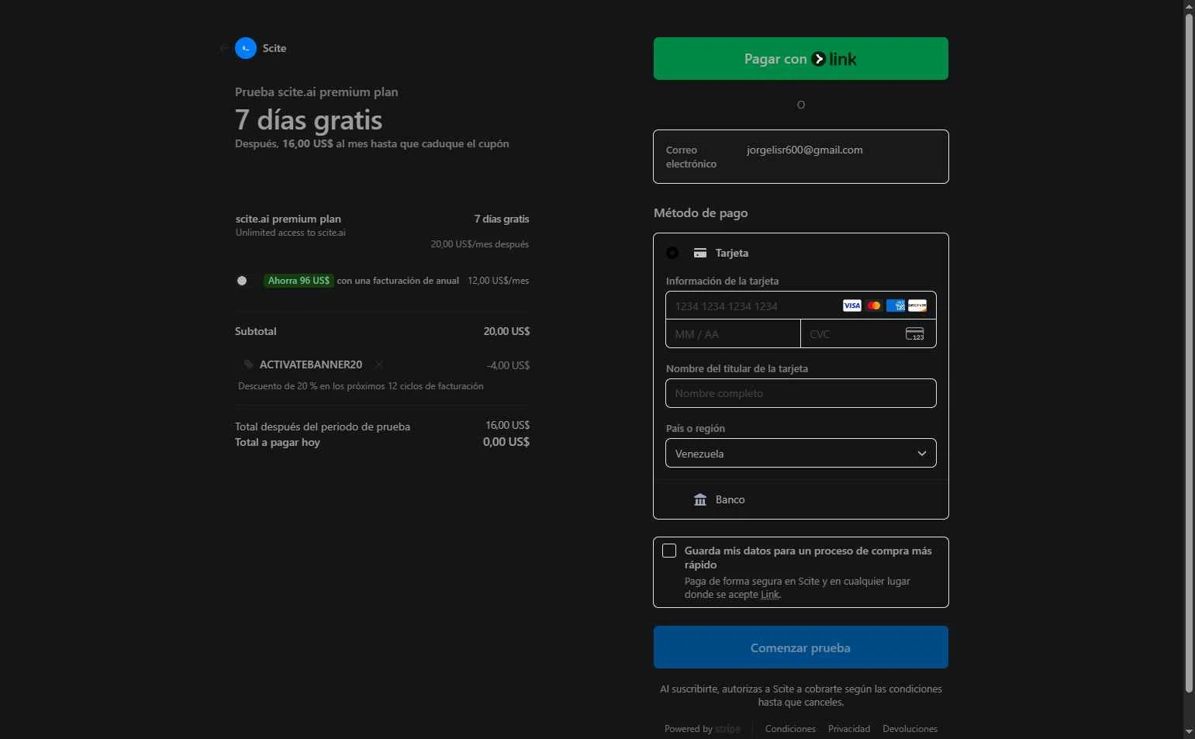Image resolution: width=1195 pixels, height=739 pixels.
Task: Click the 12,00 US$/mes annual price
Action: pyautogui.click(x=498, y=281)
